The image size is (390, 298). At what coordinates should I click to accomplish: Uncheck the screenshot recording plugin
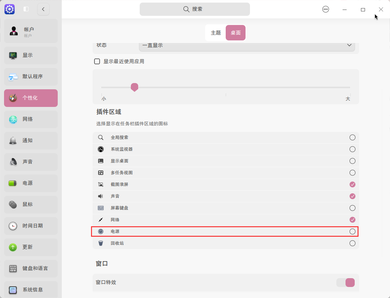tap(352, 184)
